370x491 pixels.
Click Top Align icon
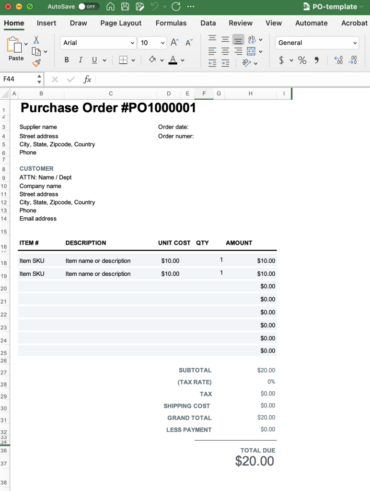[x=212, y=39]
